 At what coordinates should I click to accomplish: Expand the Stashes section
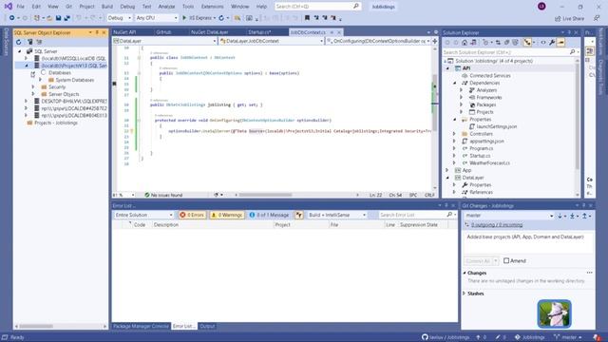pyautogui.click(x=465, y=294)
